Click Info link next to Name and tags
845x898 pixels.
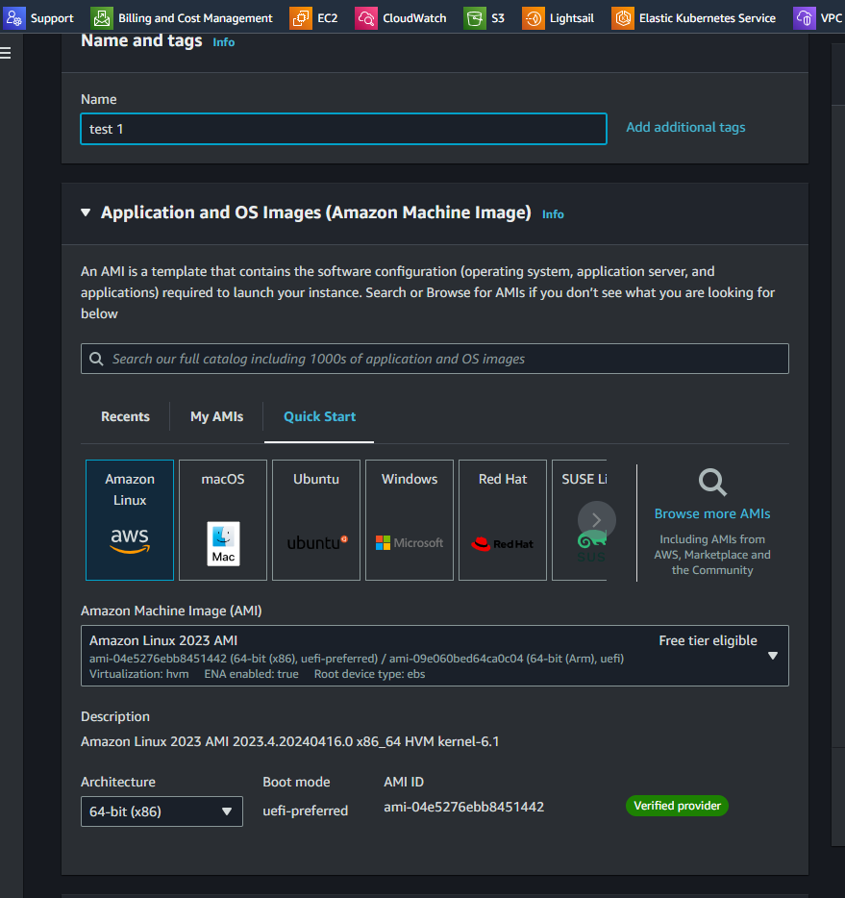[223, 42]
